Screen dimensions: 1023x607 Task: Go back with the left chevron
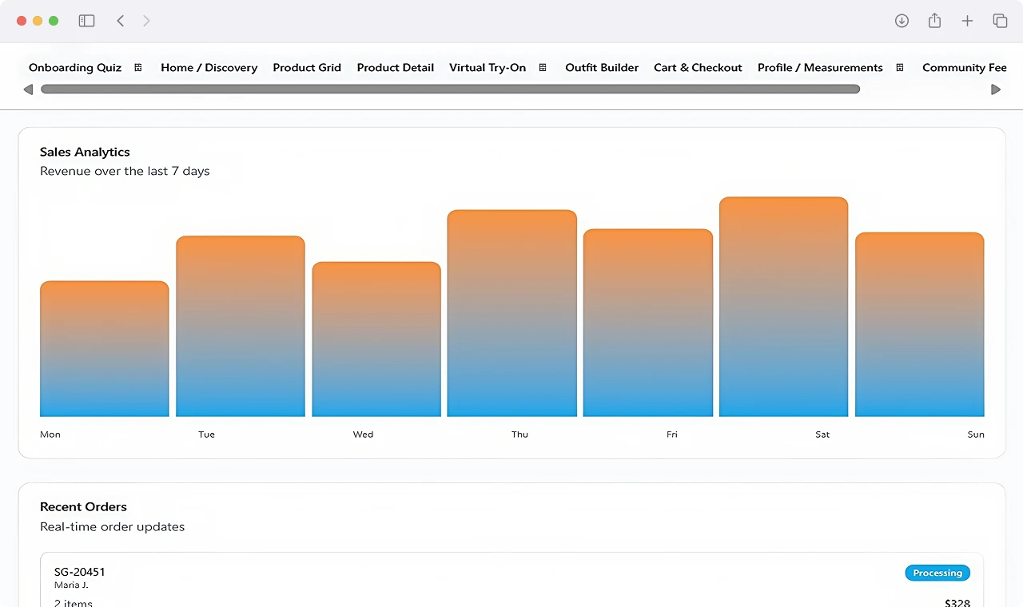coord(121,21)
